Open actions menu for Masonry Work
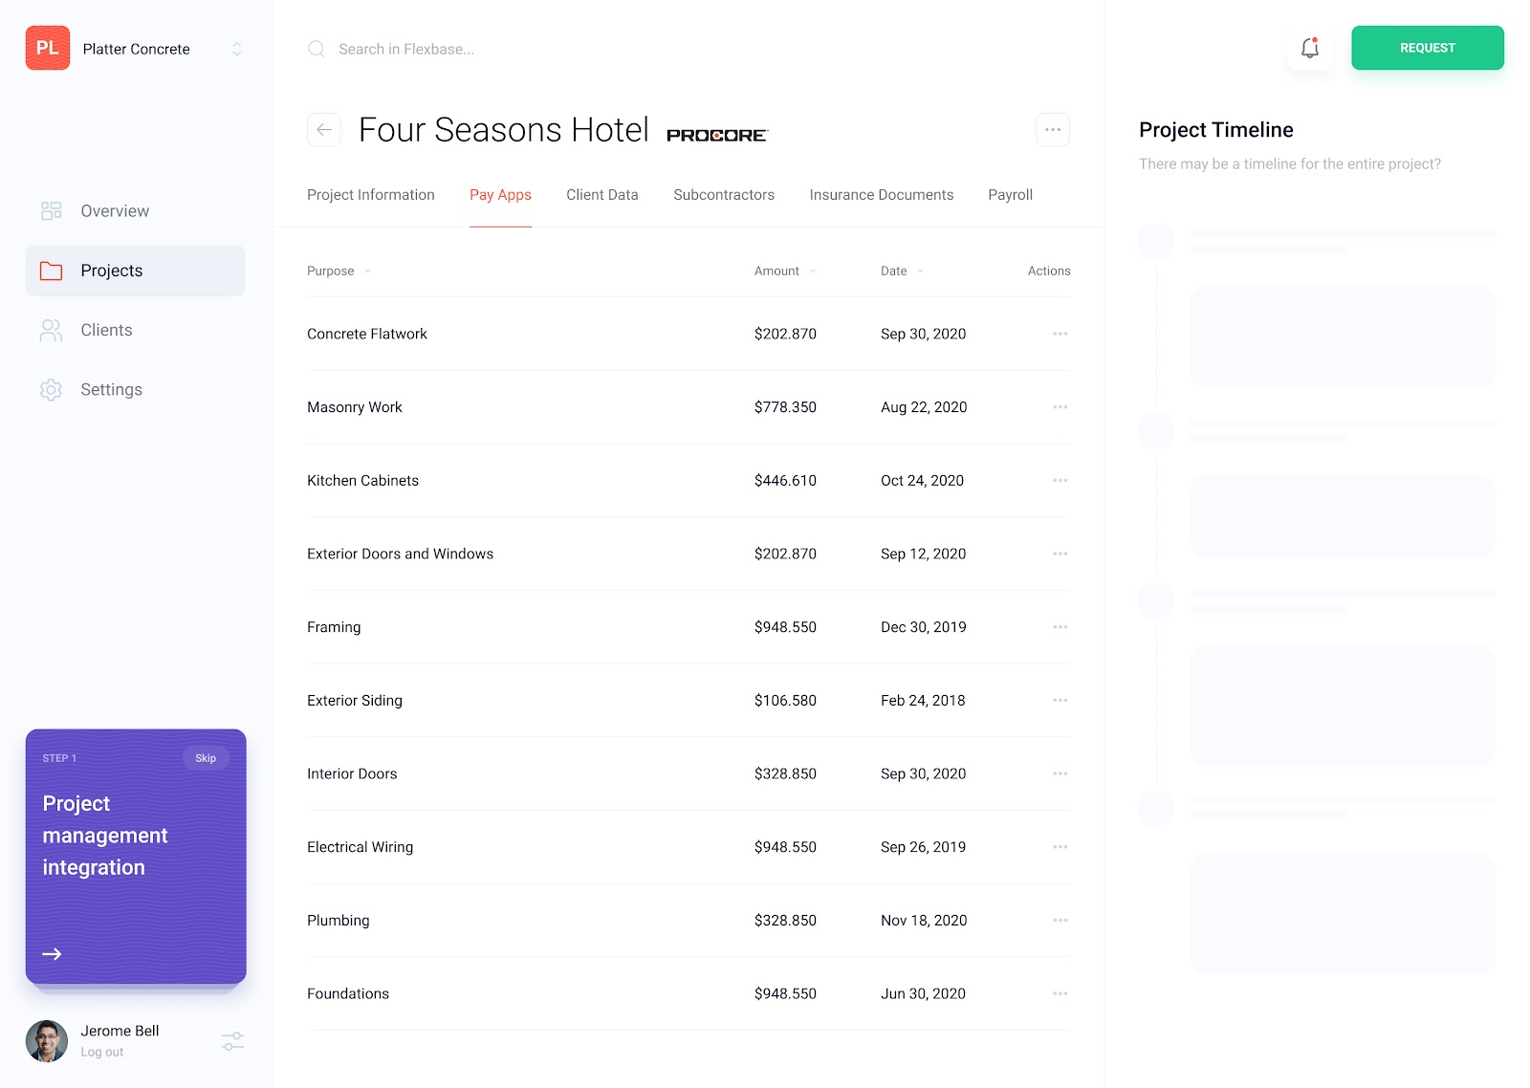The height and width of the screenshot is (1088, 1530). click(1060, 407)
